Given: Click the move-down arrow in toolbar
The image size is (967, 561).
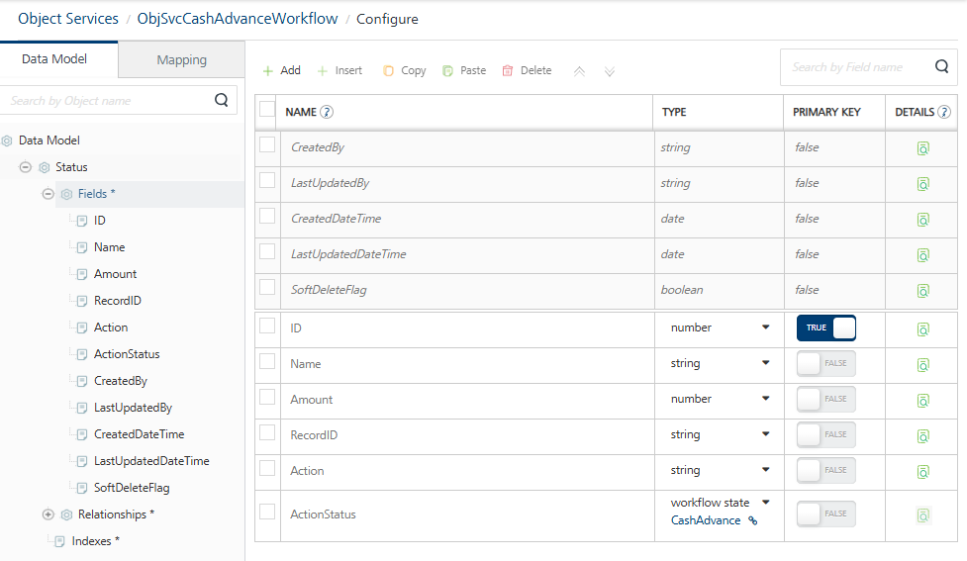Looking at the screenshot, I should coord(610,71).
